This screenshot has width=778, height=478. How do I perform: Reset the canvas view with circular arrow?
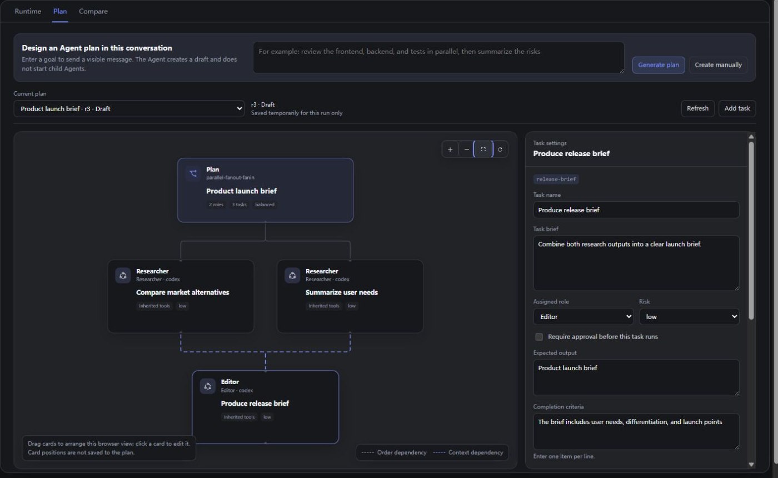pos(500,150)
